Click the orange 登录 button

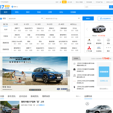[x=64, y=2]
